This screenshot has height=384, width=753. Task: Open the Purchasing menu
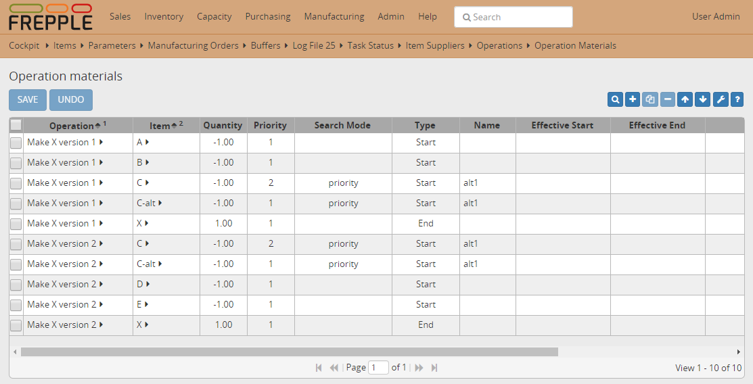point(268,16)
